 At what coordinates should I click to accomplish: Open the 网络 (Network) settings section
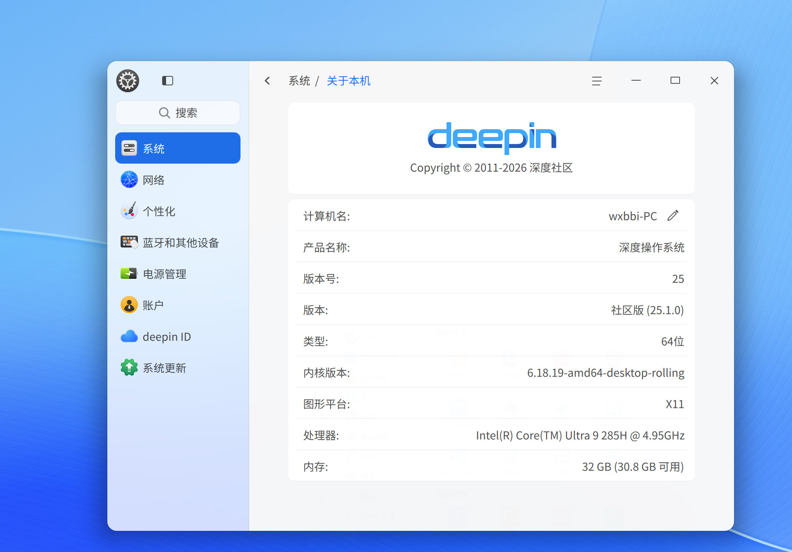(153, 180)
